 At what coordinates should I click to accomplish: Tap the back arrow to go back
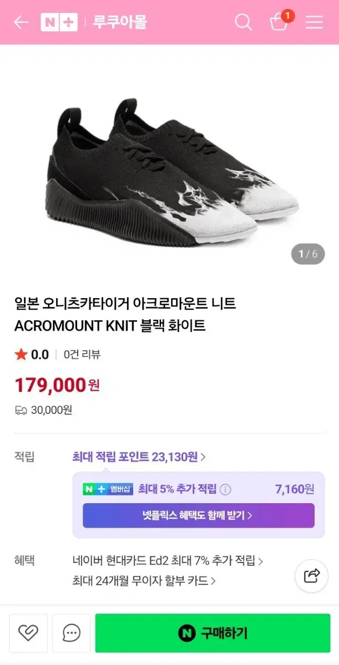pos(21,22)
